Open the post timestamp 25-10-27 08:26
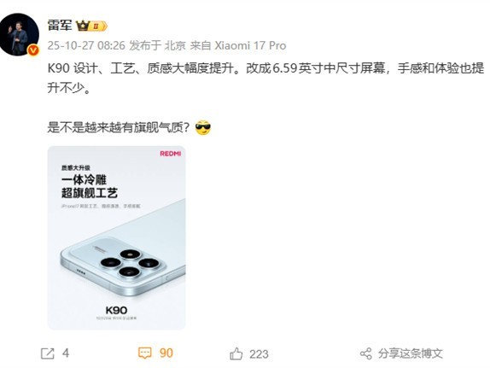 pyautogui.click(x=86, y=45)
